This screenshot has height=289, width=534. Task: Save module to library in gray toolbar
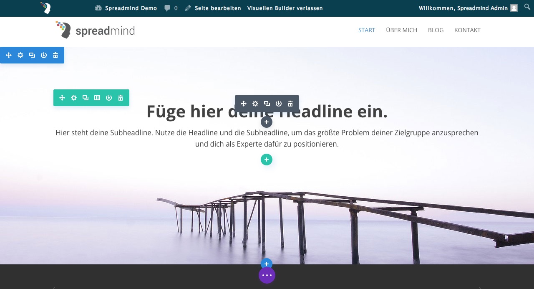tap(279, 104)
